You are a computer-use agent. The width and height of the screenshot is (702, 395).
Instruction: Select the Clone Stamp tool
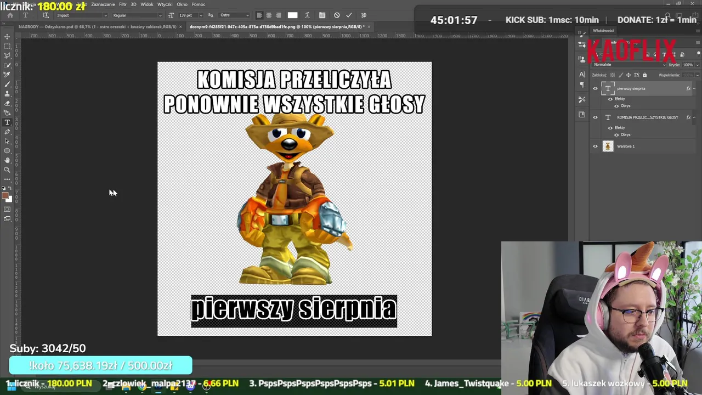(x=7, y=94)
